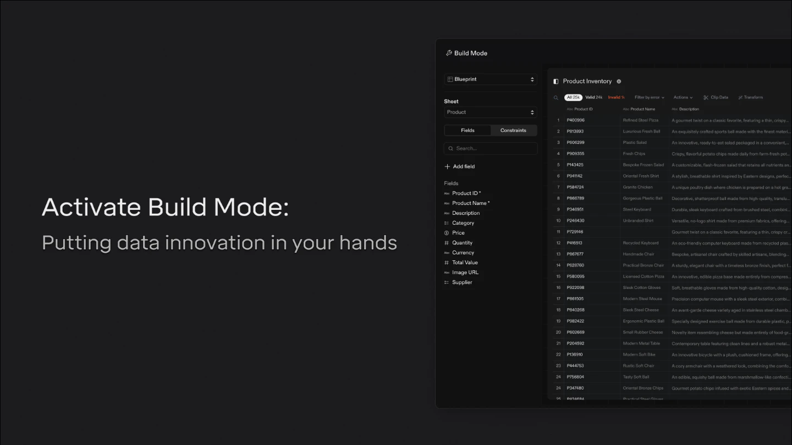This screenshot has height=445, width=792.
Task: Click the Add field button
Action: point(459,166)
